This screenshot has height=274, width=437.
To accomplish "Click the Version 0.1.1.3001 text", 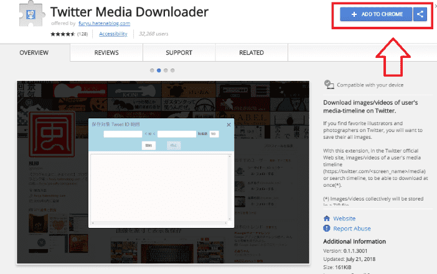I will [345, 251].
